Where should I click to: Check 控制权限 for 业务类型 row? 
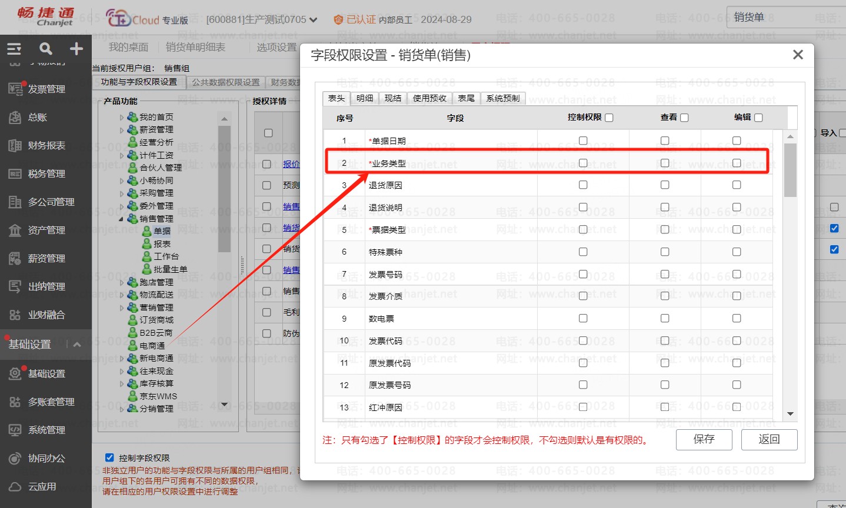point(583,163)
